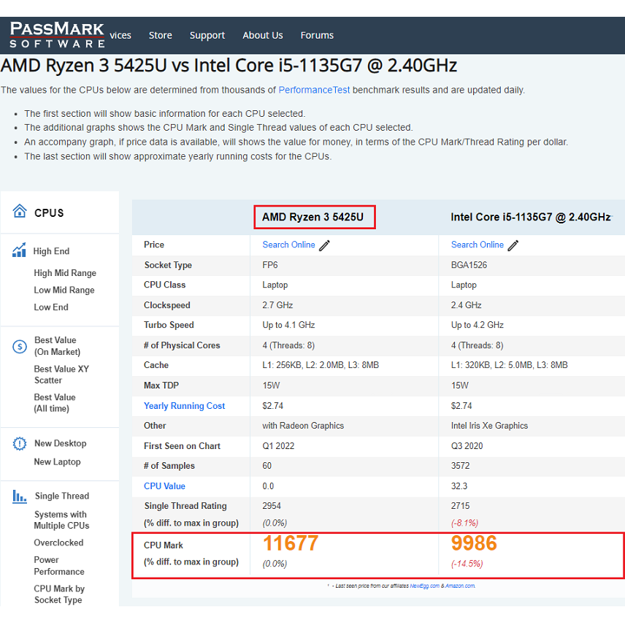Click the Single Thread bar chart icon

point(20,496)
